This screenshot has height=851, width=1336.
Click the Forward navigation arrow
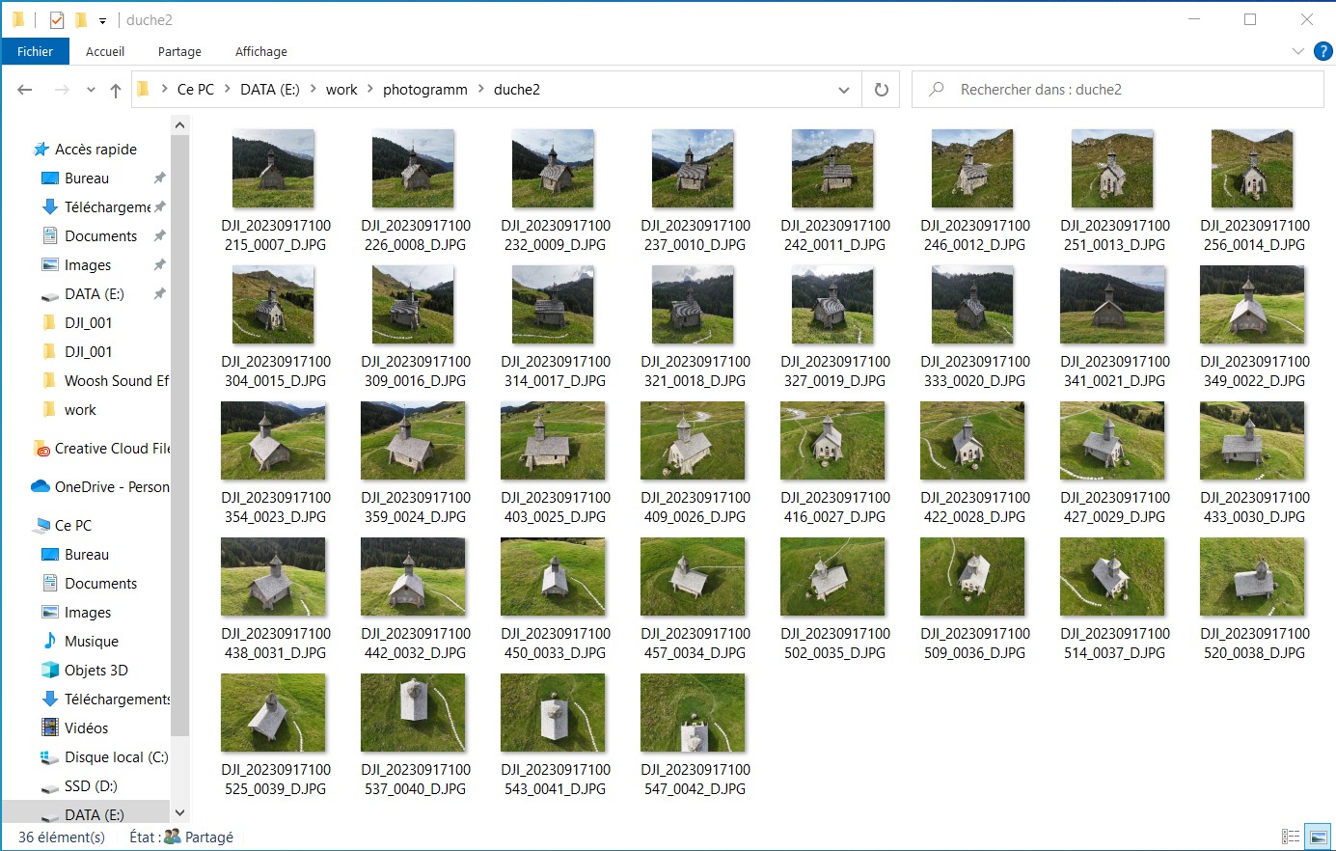coord(62,90)
